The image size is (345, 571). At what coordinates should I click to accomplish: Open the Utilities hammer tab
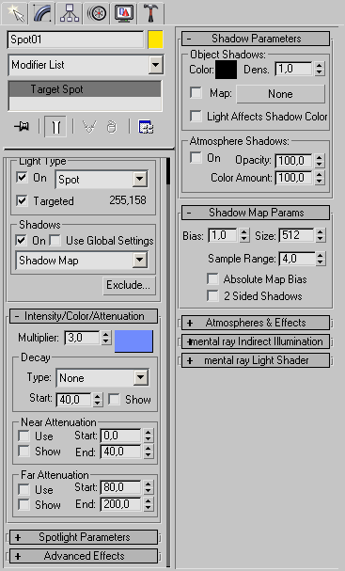[151, 13]
